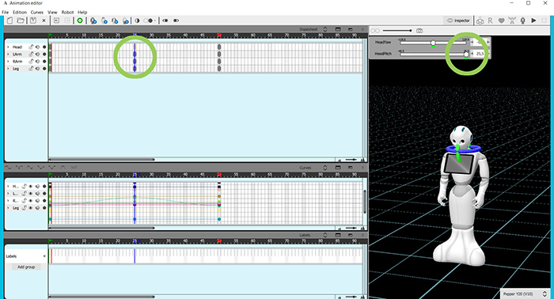554x299 pixels.
Task: Open the Curves menu
Action: click(x=37, y=12)
